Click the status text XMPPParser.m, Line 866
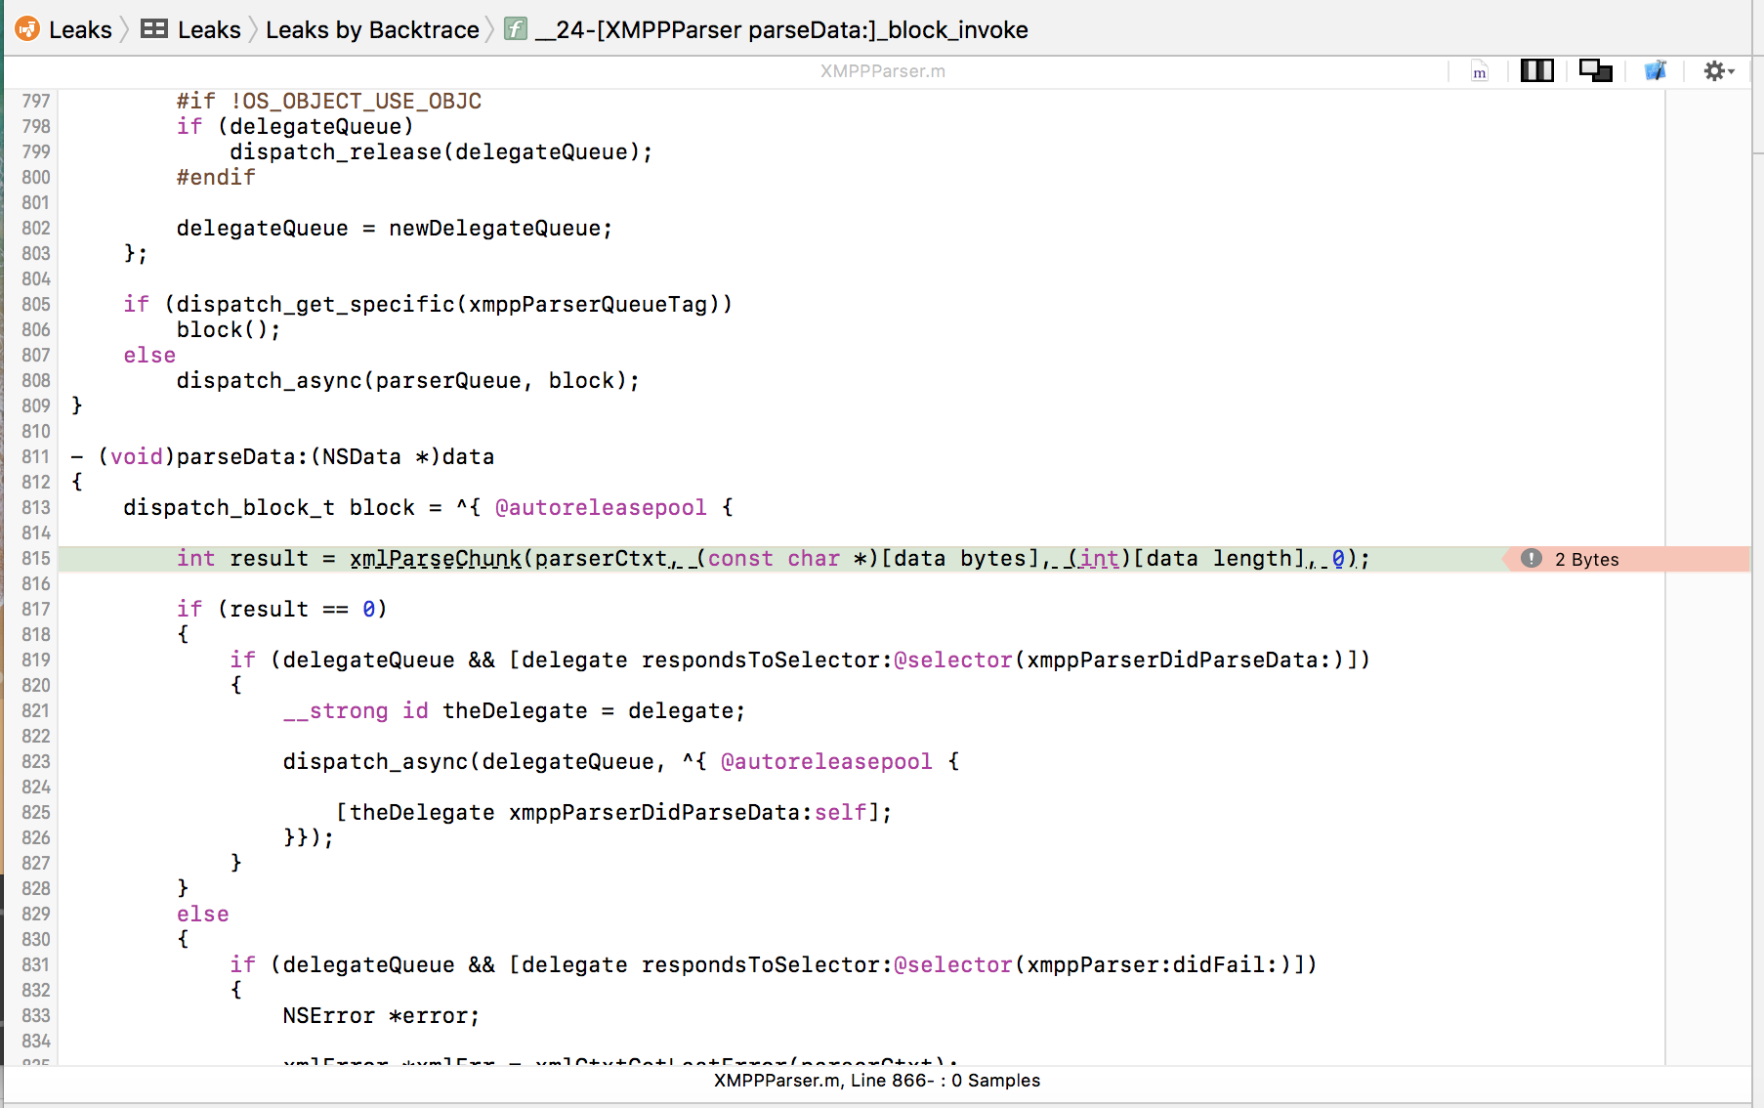This screenshot has height=1108, width=1764. coord(876,1081)
